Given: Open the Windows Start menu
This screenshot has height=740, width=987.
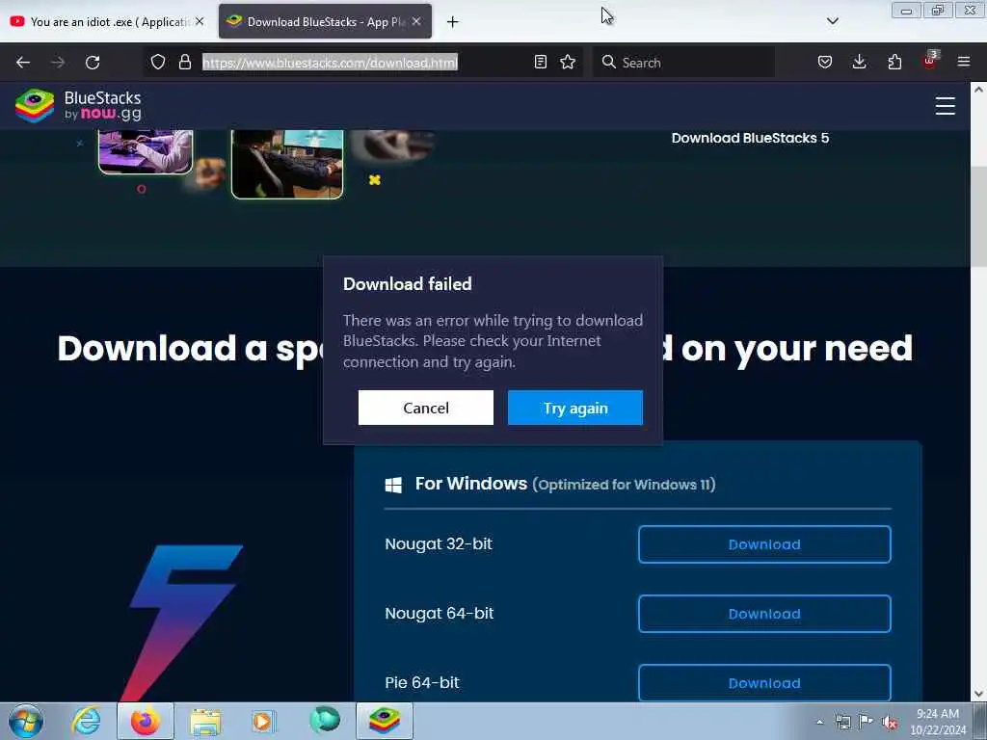Looking at the screenshot, I should [26, 721].
